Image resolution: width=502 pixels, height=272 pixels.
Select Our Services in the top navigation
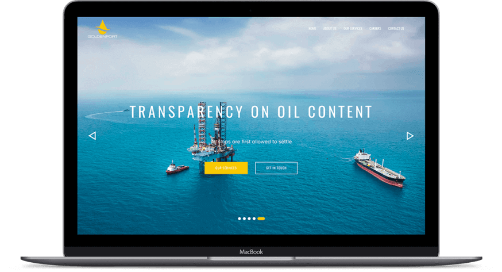pos(353,28)
